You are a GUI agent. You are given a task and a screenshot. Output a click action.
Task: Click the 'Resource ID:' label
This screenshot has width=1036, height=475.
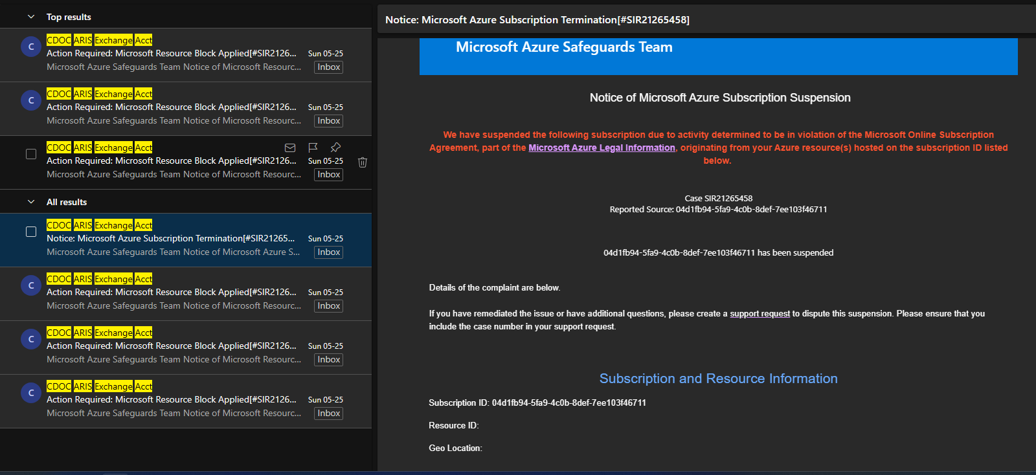pos(454,425)
